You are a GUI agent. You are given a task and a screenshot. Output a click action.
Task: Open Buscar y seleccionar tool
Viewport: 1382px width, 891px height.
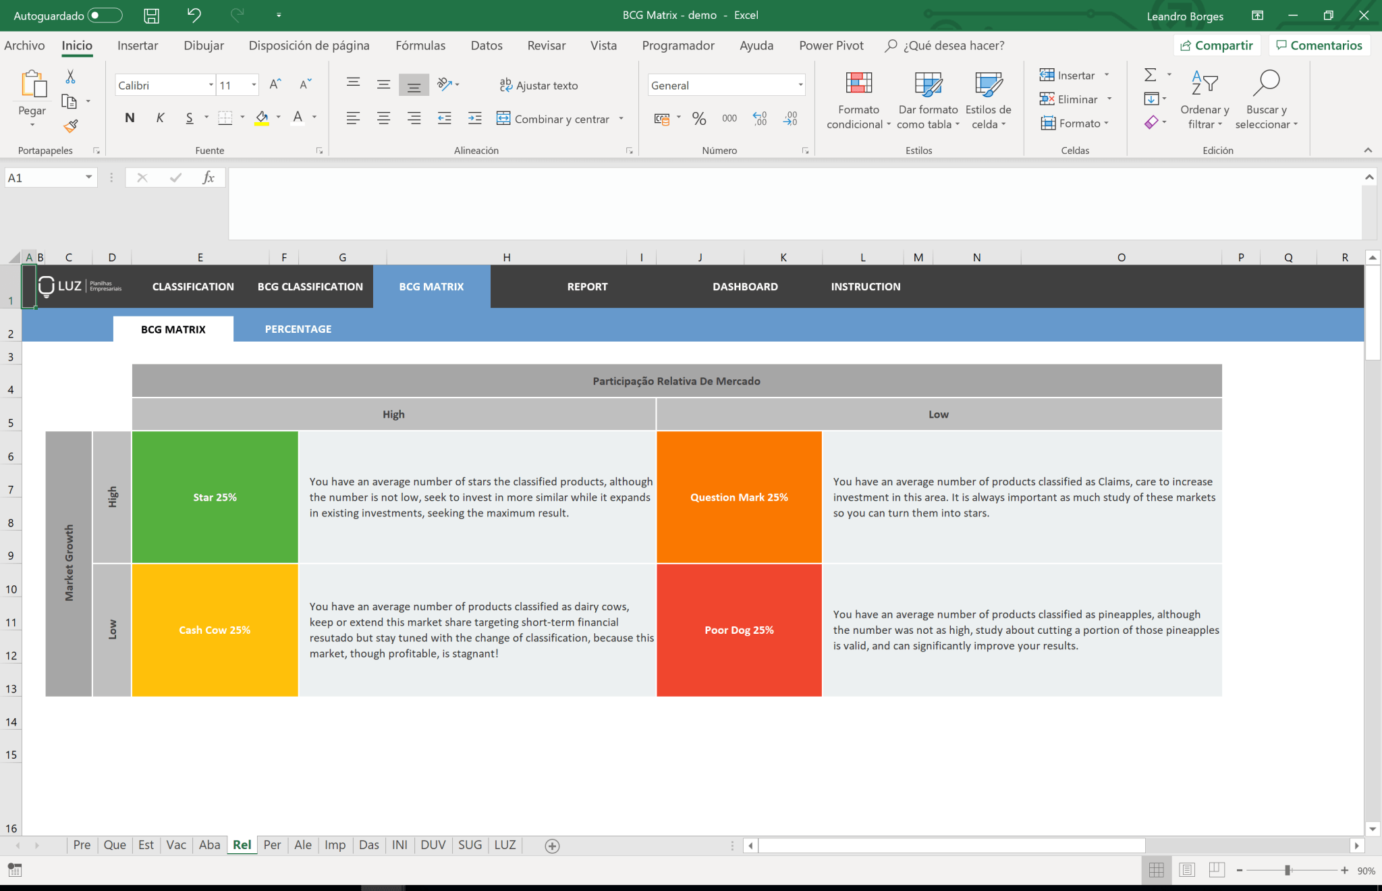(1267, 99)
